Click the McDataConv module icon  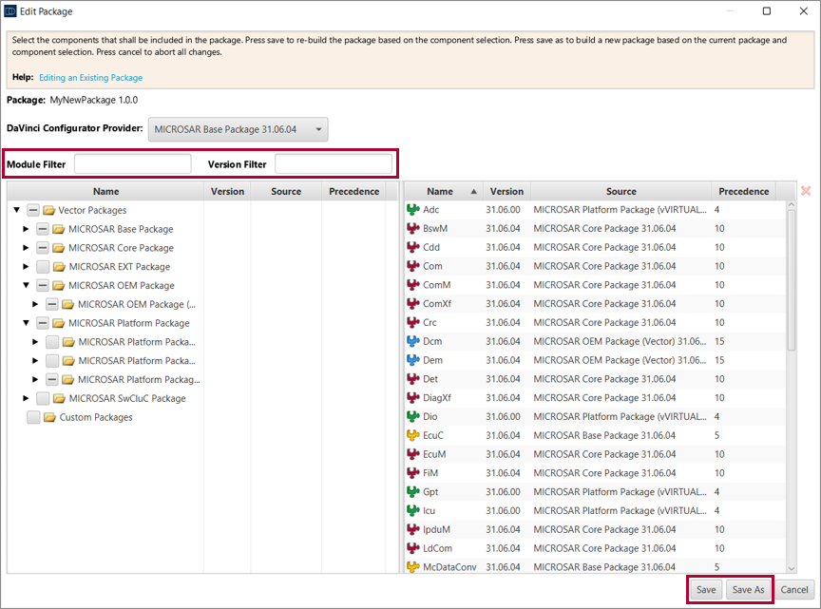pyautogui.click(x=413, y=566)
